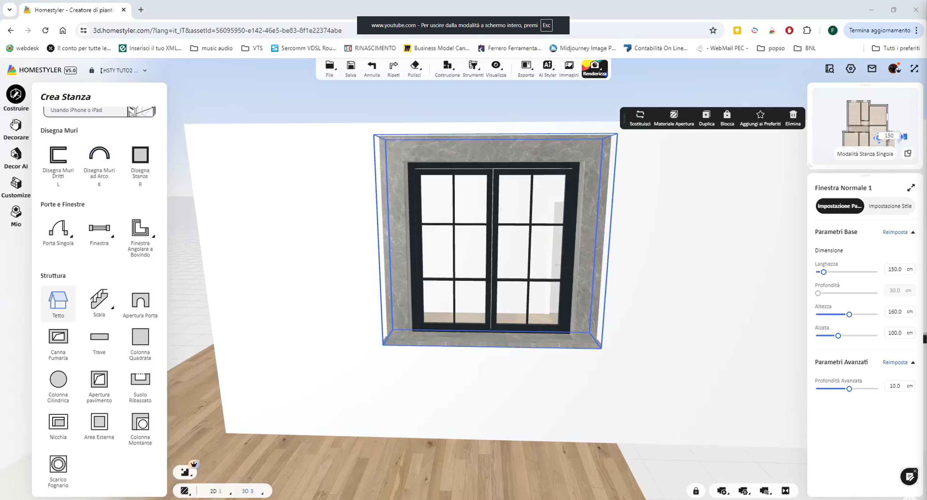
Task: Switch to Impostazione Stile tab
Action: (x=890, y=206)
